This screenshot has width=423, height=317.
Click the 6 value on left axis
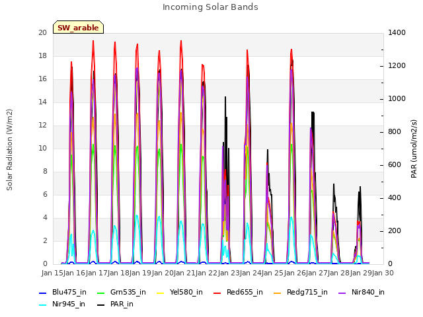click(45, 195)
